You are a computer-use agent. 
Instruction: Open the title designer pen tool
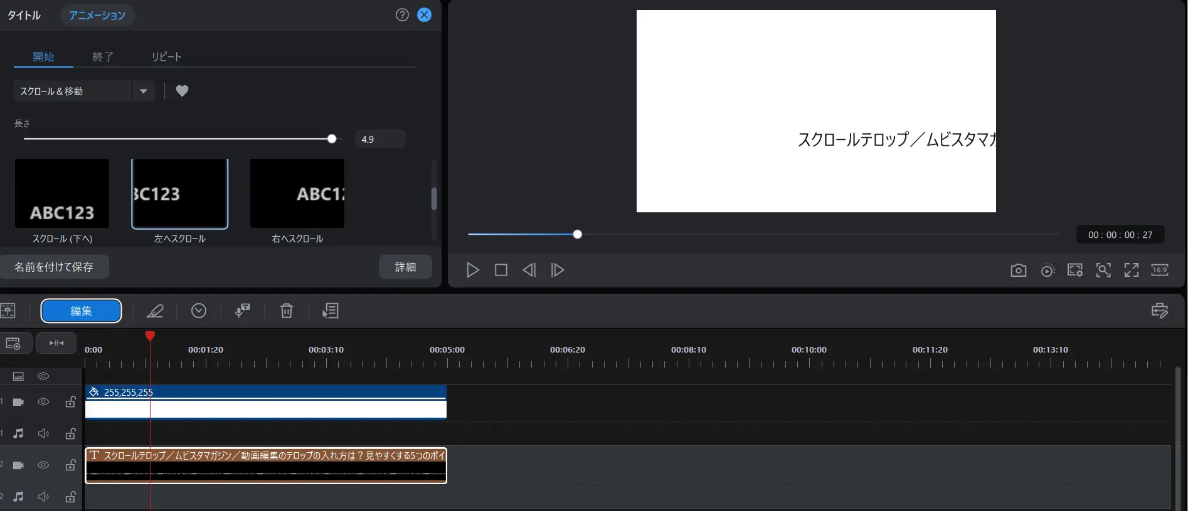(x=155, y=311)
